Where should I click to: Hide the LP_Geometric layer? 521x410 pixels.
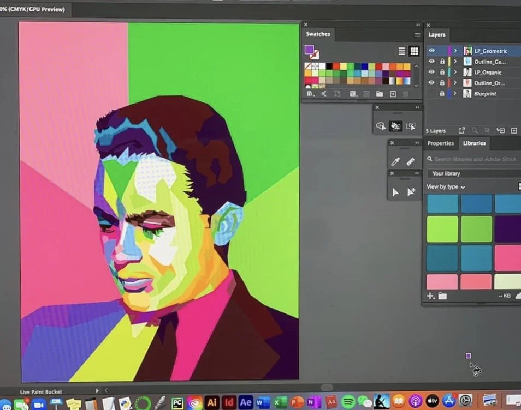click(x=431, y=51)
